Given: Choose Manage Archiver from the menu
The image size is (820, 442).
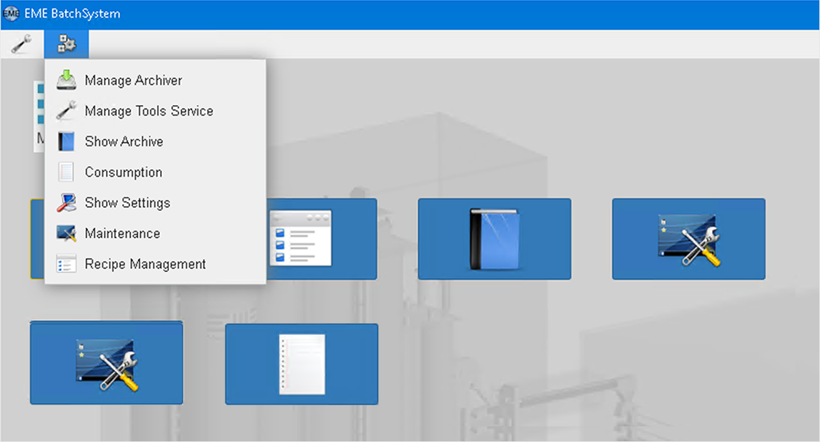Looking at the screenshot, I should tap(155, 80).
